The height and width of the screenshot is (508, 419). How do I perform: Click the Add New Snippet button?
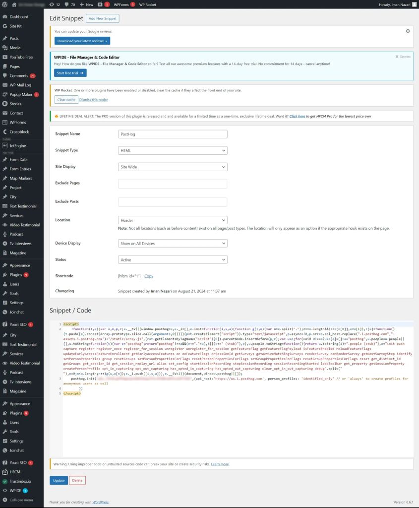103,18
